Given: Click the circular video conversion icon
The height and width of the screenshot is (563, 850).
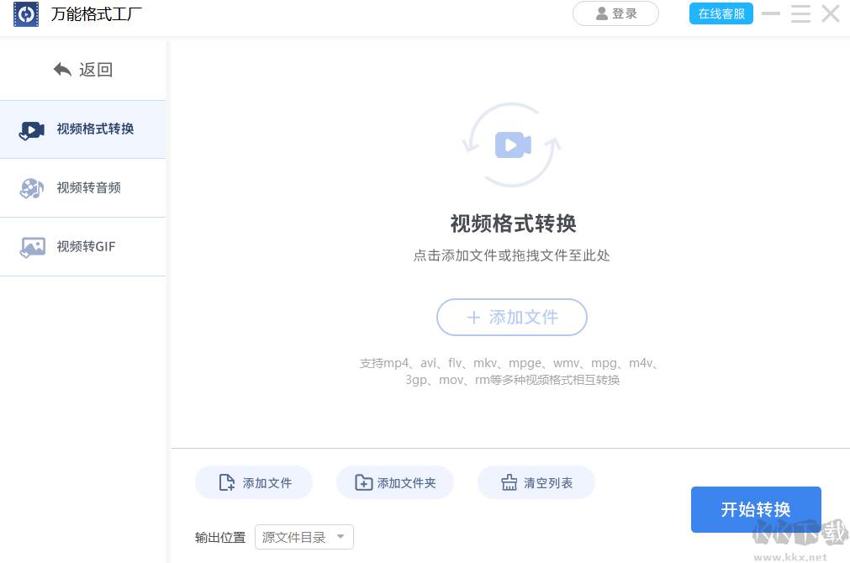Looking at the screenshot, I should tap(511, 143).
